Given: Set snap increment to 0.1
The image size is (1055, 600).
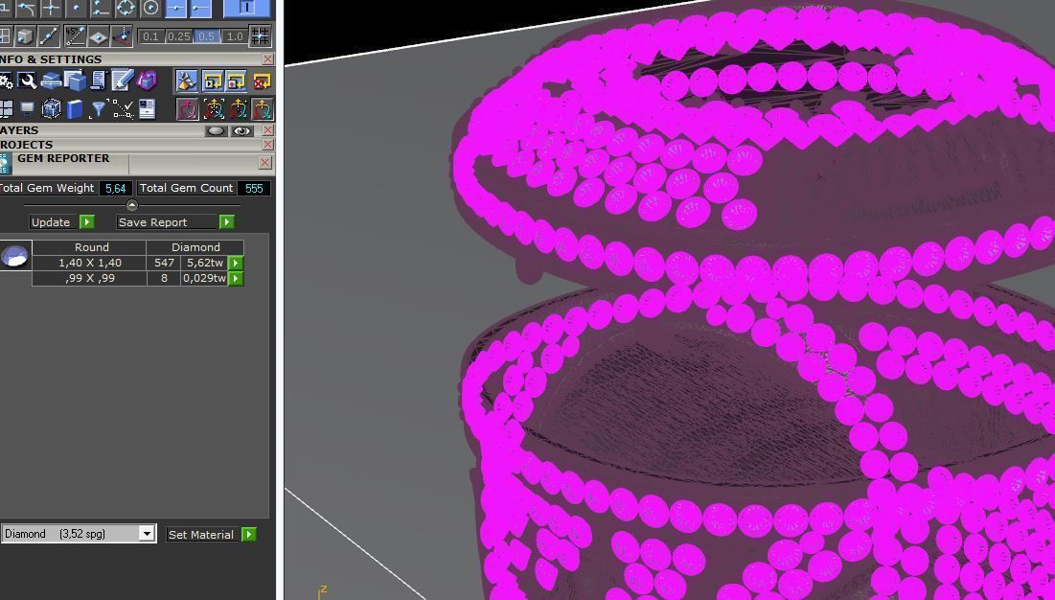Looking at the screenshot, I should point(150,36).
